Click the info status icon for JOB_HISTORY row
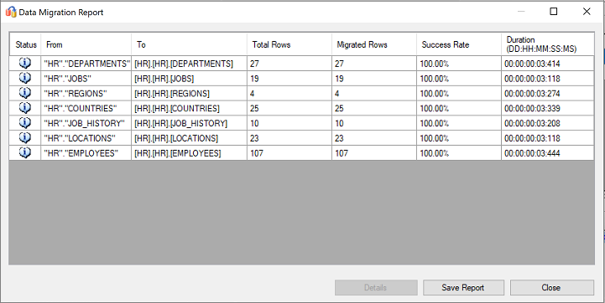Viewport: 605px width, 303px height. click(x=25, y=123)
